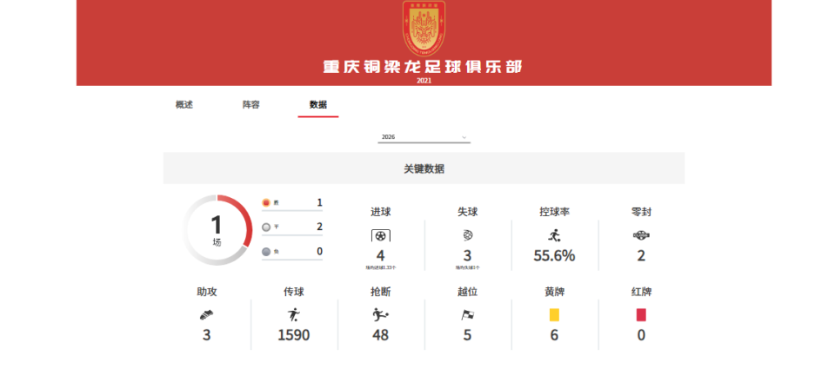Click the possession rate (控球率) icon
Image resolution: width=835 pixels, height=369 pixels.
click(554, 235)
